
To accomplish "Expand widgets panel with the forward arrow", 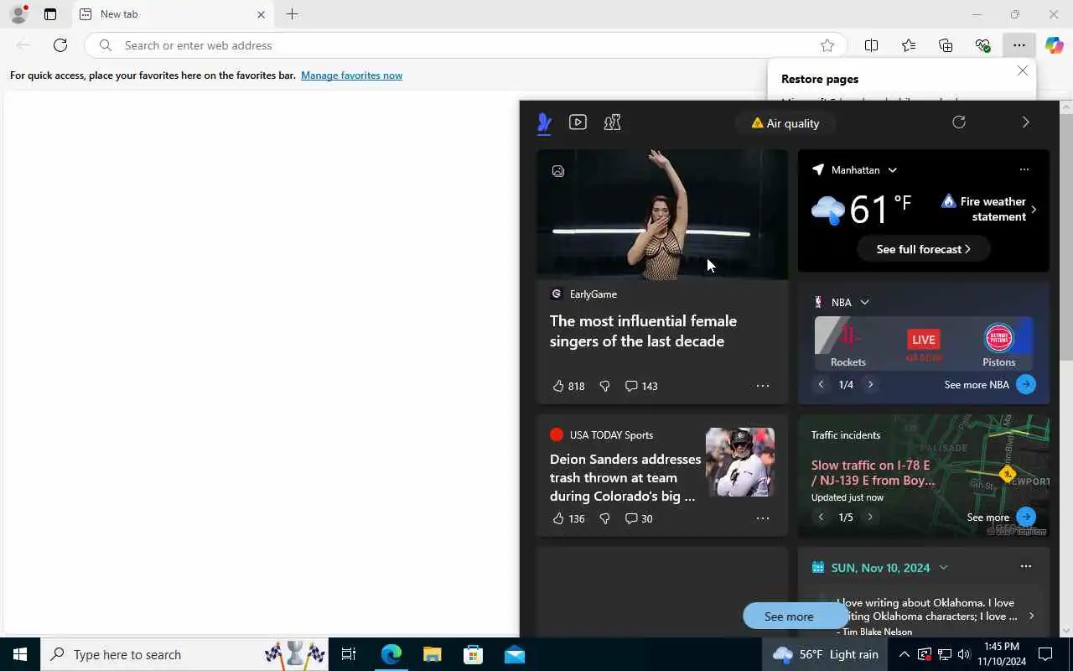I will point(1025,122).
